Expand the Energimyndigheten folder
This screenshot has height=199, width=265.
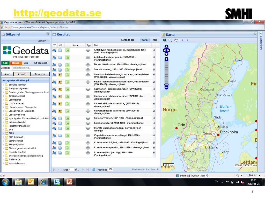(3, 89)
